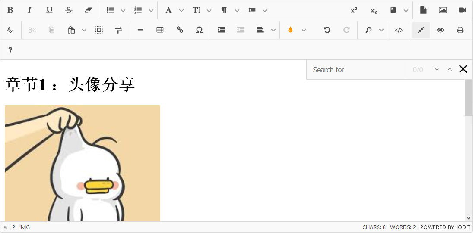Viewport: 473px width, 233px height.
Task: Click the class span book icon
Action: point(393,10)
